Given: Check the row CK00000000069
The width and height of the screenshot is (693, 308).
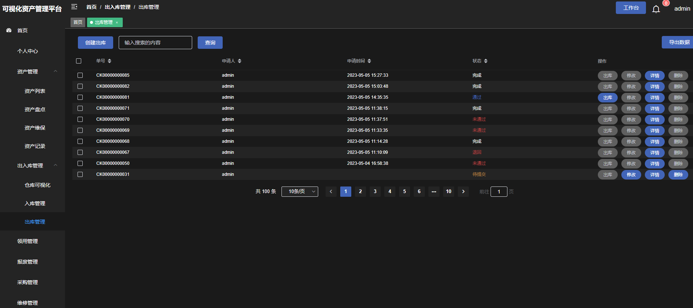Looking at the screenshot, I should tap(80, 130).
